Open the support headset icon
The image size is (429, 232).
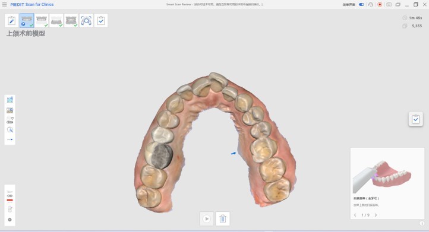(x=371, y=4)
